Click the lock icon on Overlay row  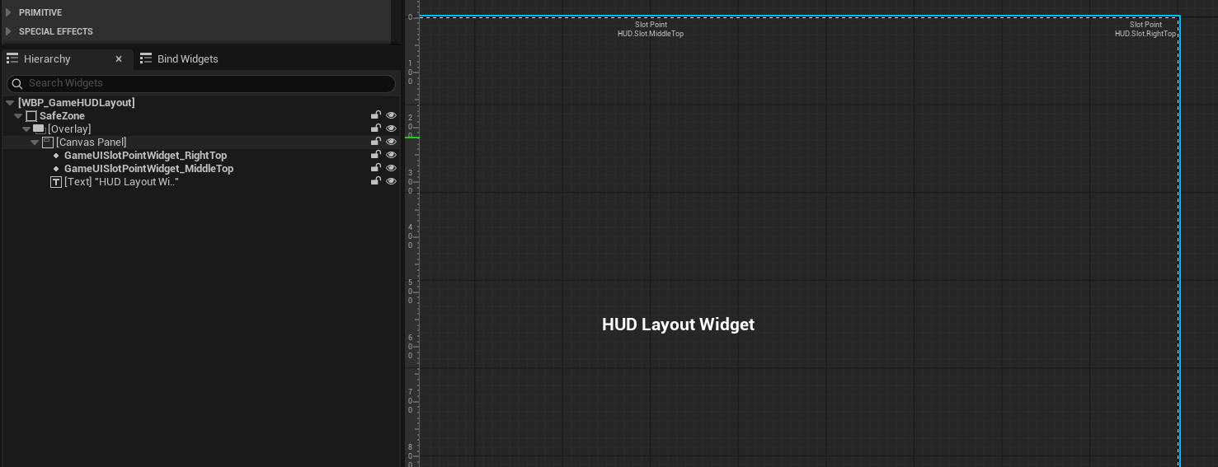point(375,129)
